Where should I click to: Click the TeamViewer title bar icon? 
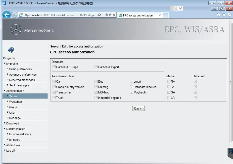click(4, 3)
